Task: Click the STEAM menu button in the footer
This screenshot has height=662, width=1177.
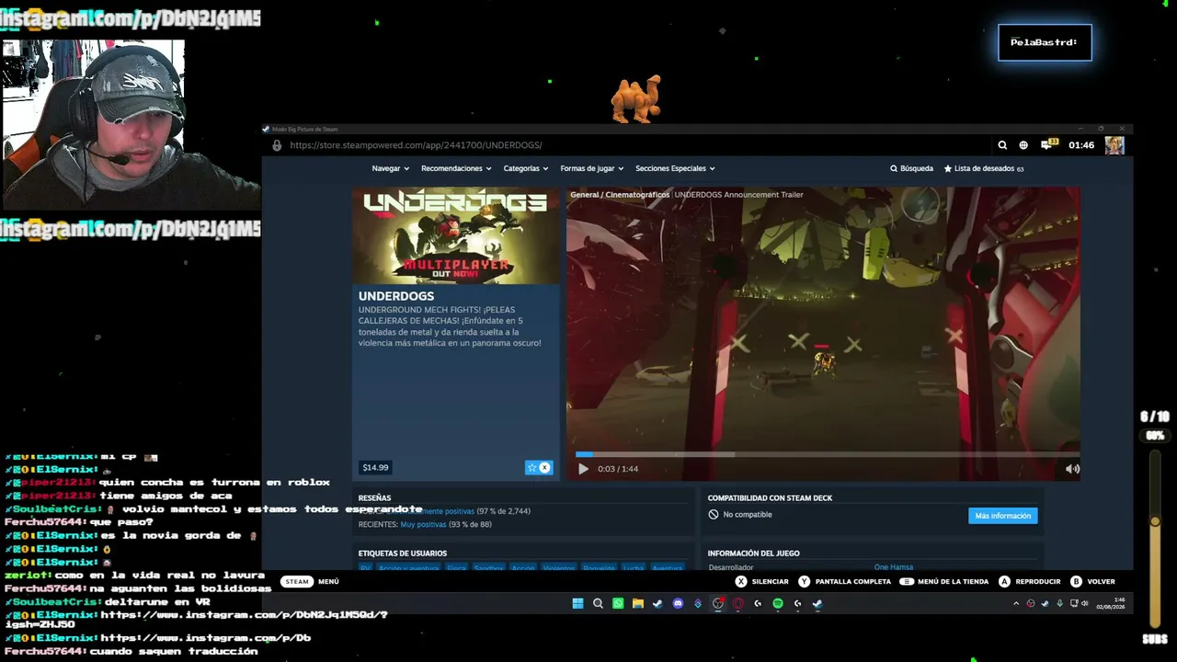Action: [297, 582]
